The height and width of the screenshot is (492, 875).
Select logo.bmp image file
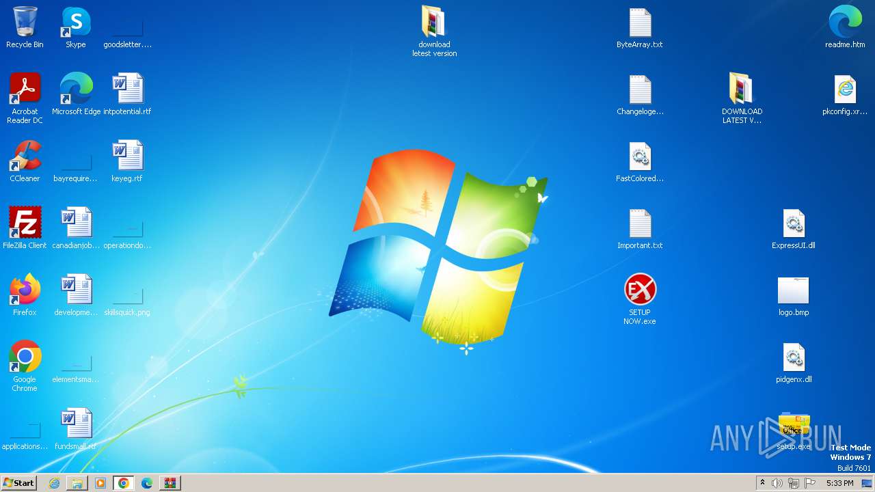pos(794,295)
